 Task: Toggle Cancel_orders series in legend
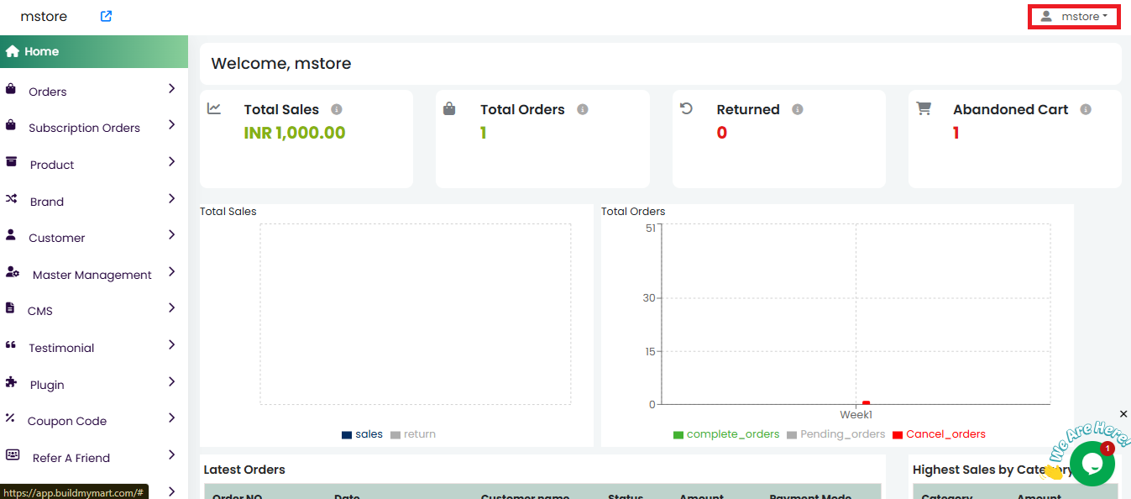click(x=939, y=434)
